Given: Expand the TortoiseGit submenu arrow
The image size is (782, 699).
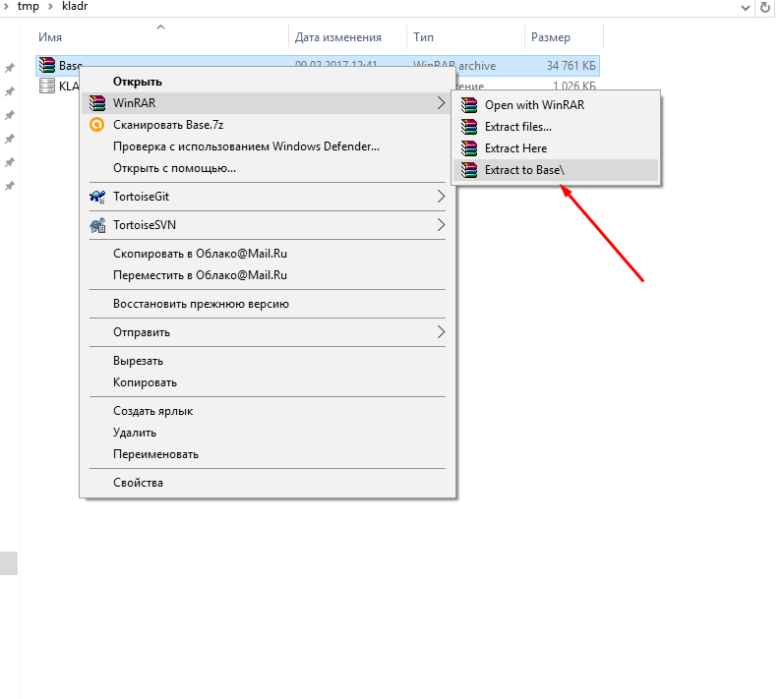Looking at the screenshot, I should click(441, 197).
